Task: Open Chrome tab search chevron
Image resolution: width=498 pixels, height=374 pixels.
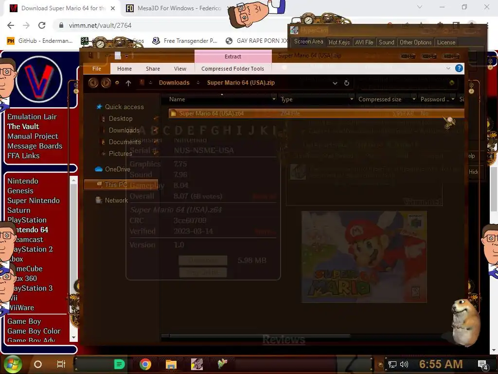Action: [x=420, y=7]
